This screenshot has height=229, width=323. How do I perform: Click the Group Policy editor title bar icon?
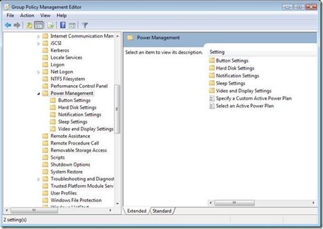click(7, 7)
